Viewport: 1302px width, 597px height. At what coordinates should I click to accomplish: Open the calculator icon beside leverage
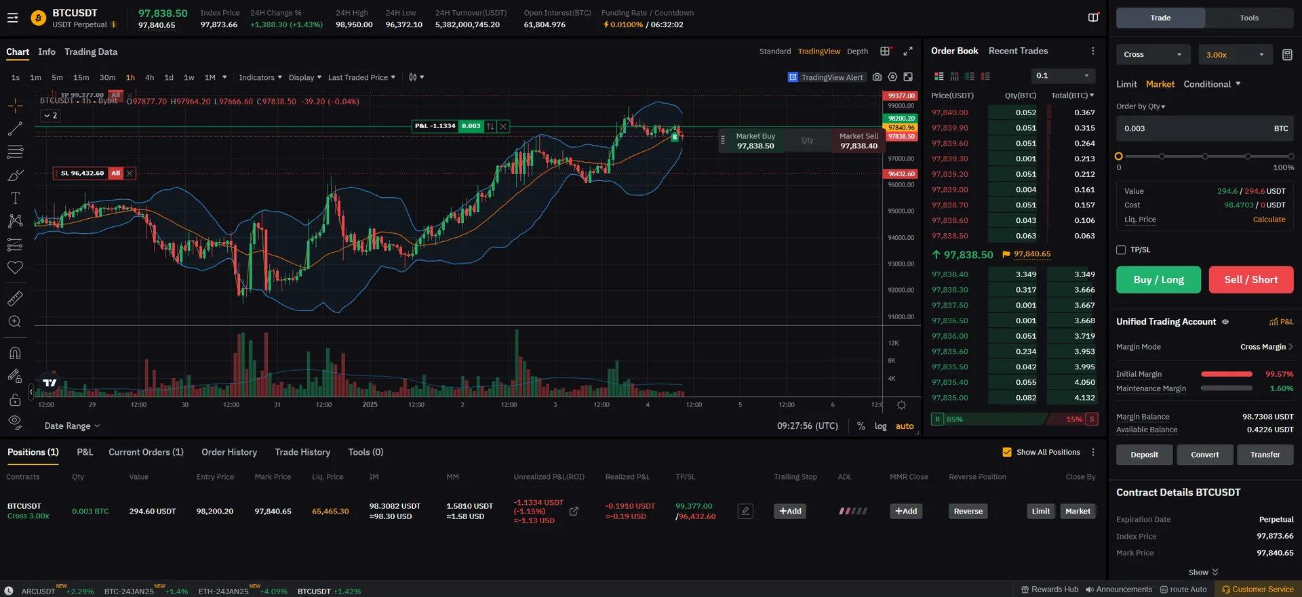pyautogui.click(x=1287, y=55)
